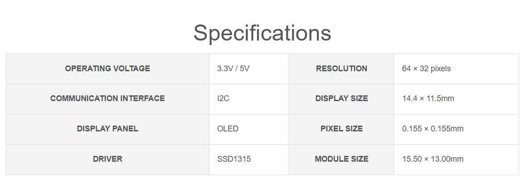Select the 0.155 × 0.155mm value
528x196 pixels.
tap(432, 129)
